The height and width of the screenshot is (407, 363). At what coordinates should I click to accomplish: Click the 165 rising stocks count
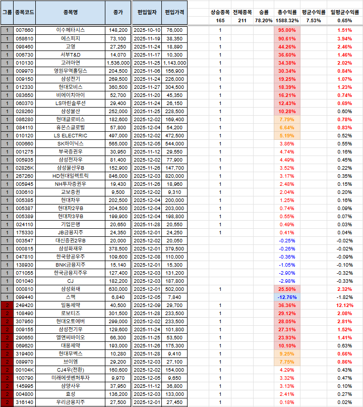pyautogui.click(x=220, y=21)
